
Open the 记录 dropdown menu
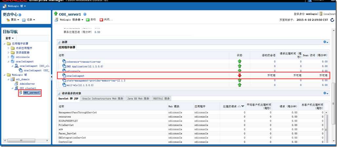(31, 20)
